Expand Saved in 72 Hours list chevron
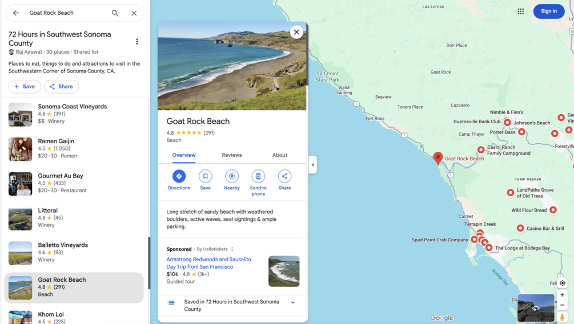This screenshot has height=324, width=574. coord(293,302)
